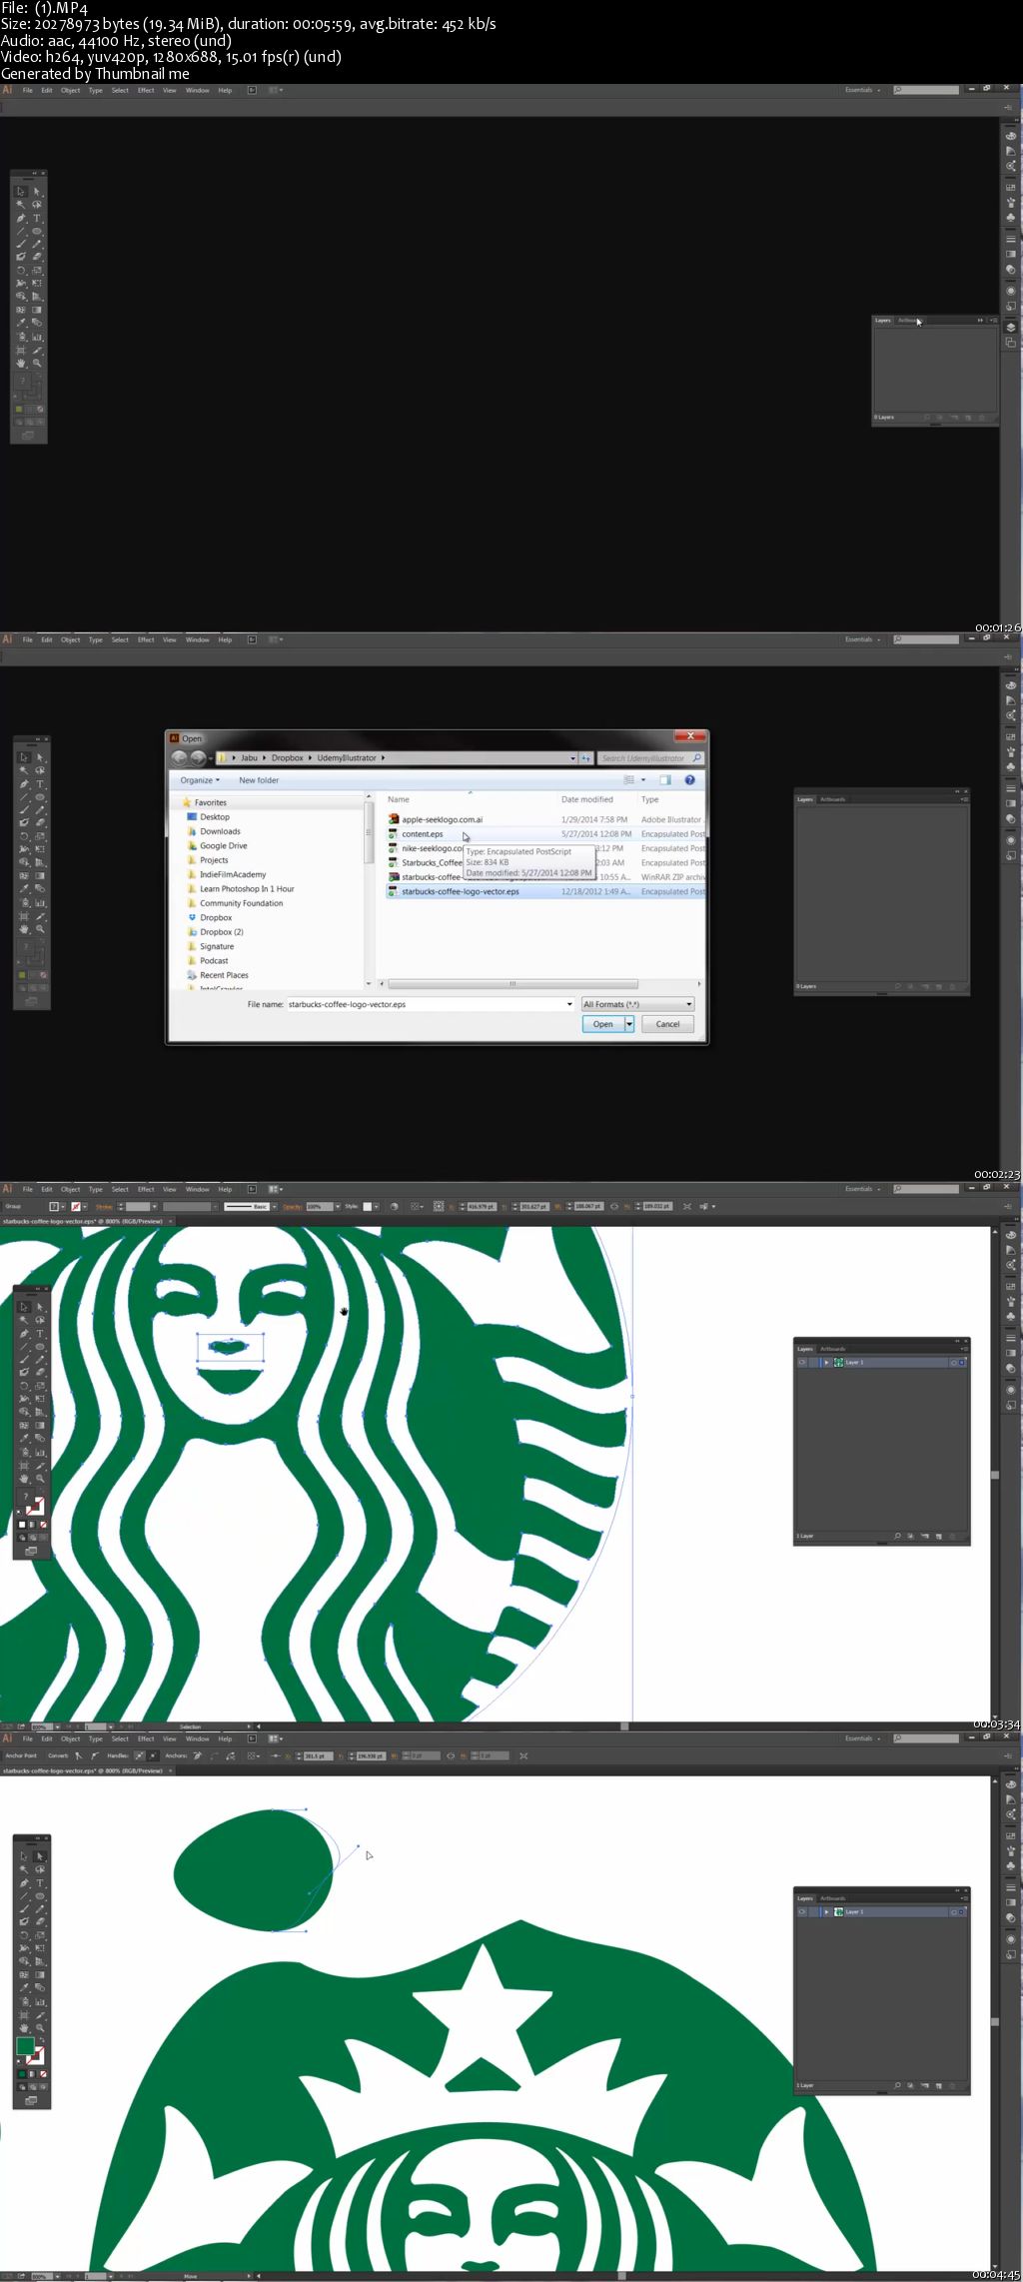
Task: Swap fill and stroke arrows in 00:04:45 toolbar
Action: pos(42,2040)
